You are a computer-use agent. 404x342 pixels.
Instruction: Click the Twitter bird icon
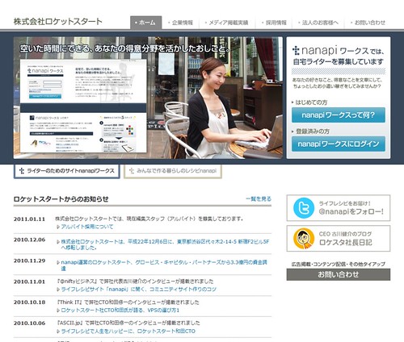click(304, 208)
